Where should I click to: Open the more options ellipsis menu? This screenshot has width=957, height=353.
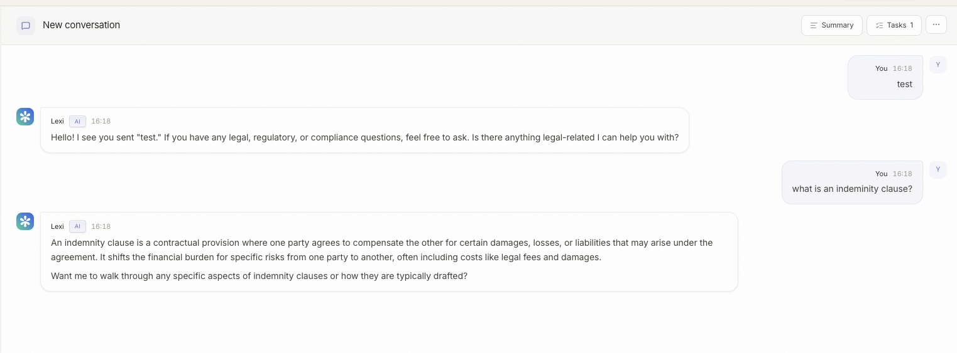tap(936, 25)
